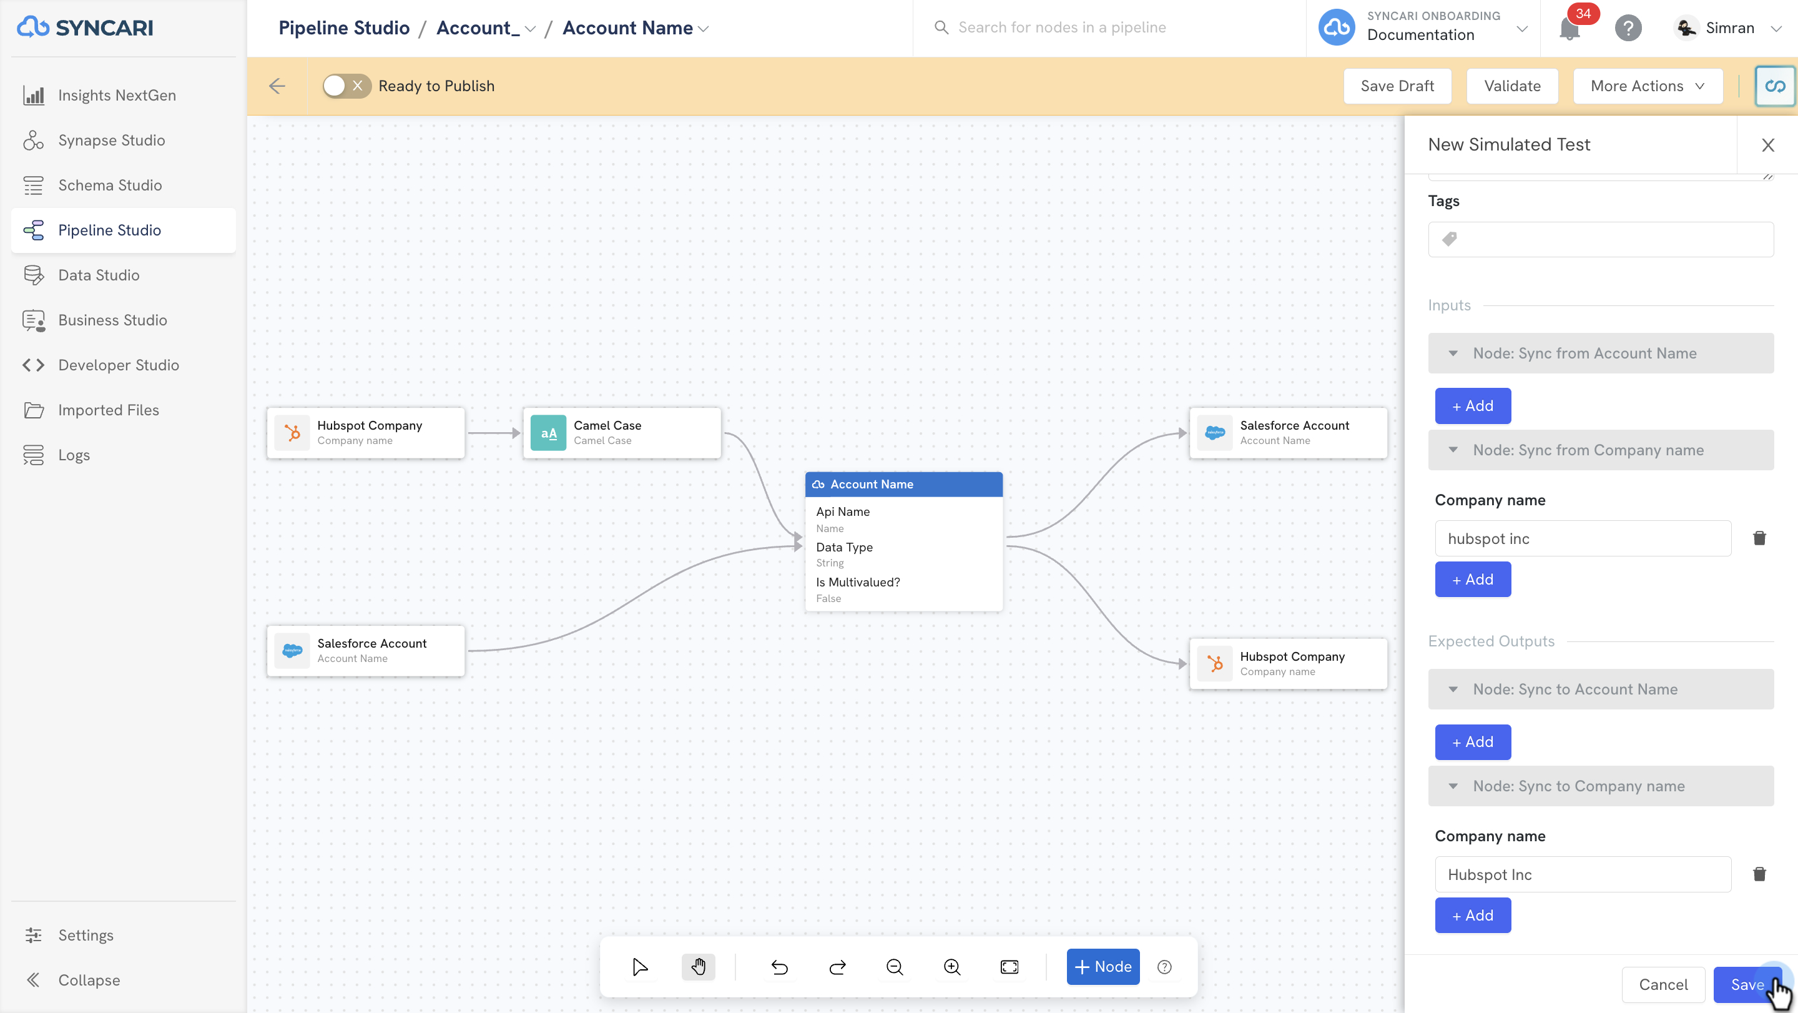Image resolution: width=1798 pixels, height=1013 pixels.
Task: Click the redo icon in canvas toolbar
Action: click(x=837, y=967)
